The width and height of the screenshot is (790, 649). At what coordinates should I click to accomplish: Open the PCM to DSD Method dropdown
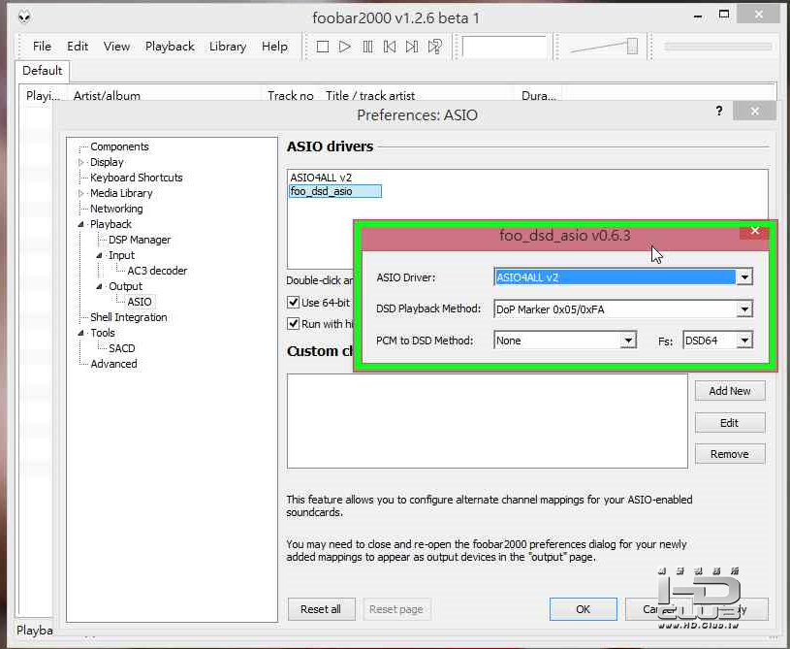coord(628,341)
